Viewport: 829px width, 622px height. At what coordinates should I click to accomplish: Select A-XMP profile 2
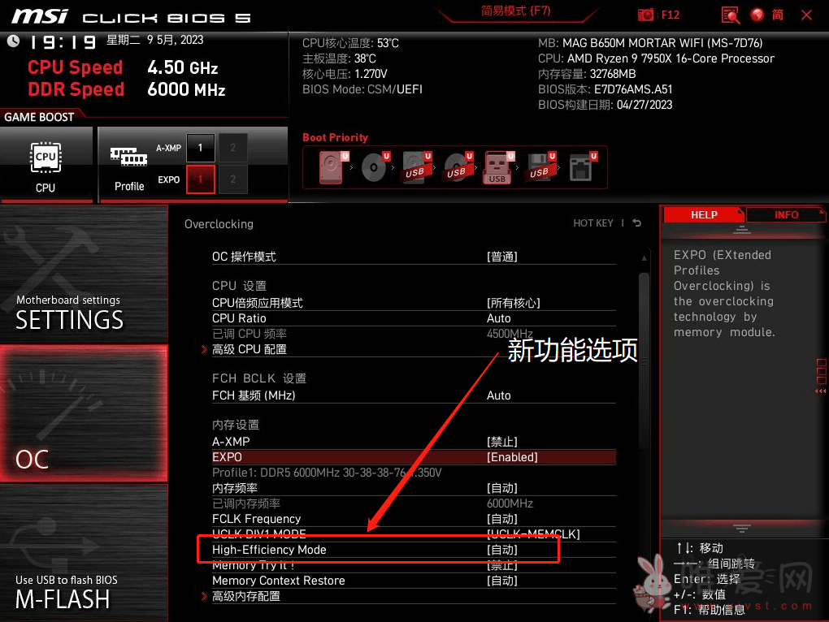click(x=232, y=148)
